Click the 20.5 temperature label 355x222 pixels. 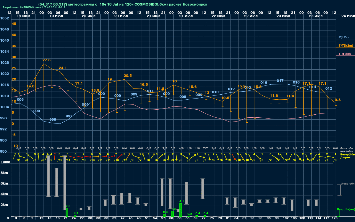[128, 76]
